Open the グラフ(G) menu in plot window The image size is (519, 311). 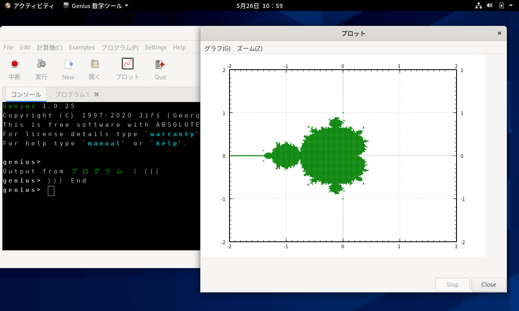point(217,49)
